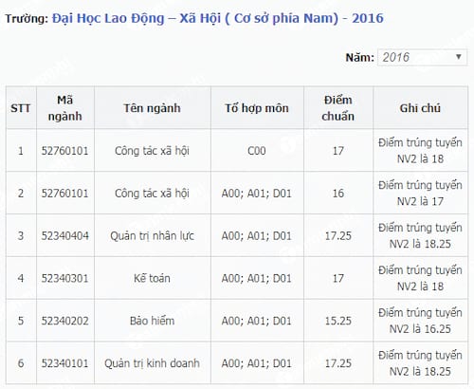
Task: Click the score 16 cell in row 2
Action: tap(338, 193)
